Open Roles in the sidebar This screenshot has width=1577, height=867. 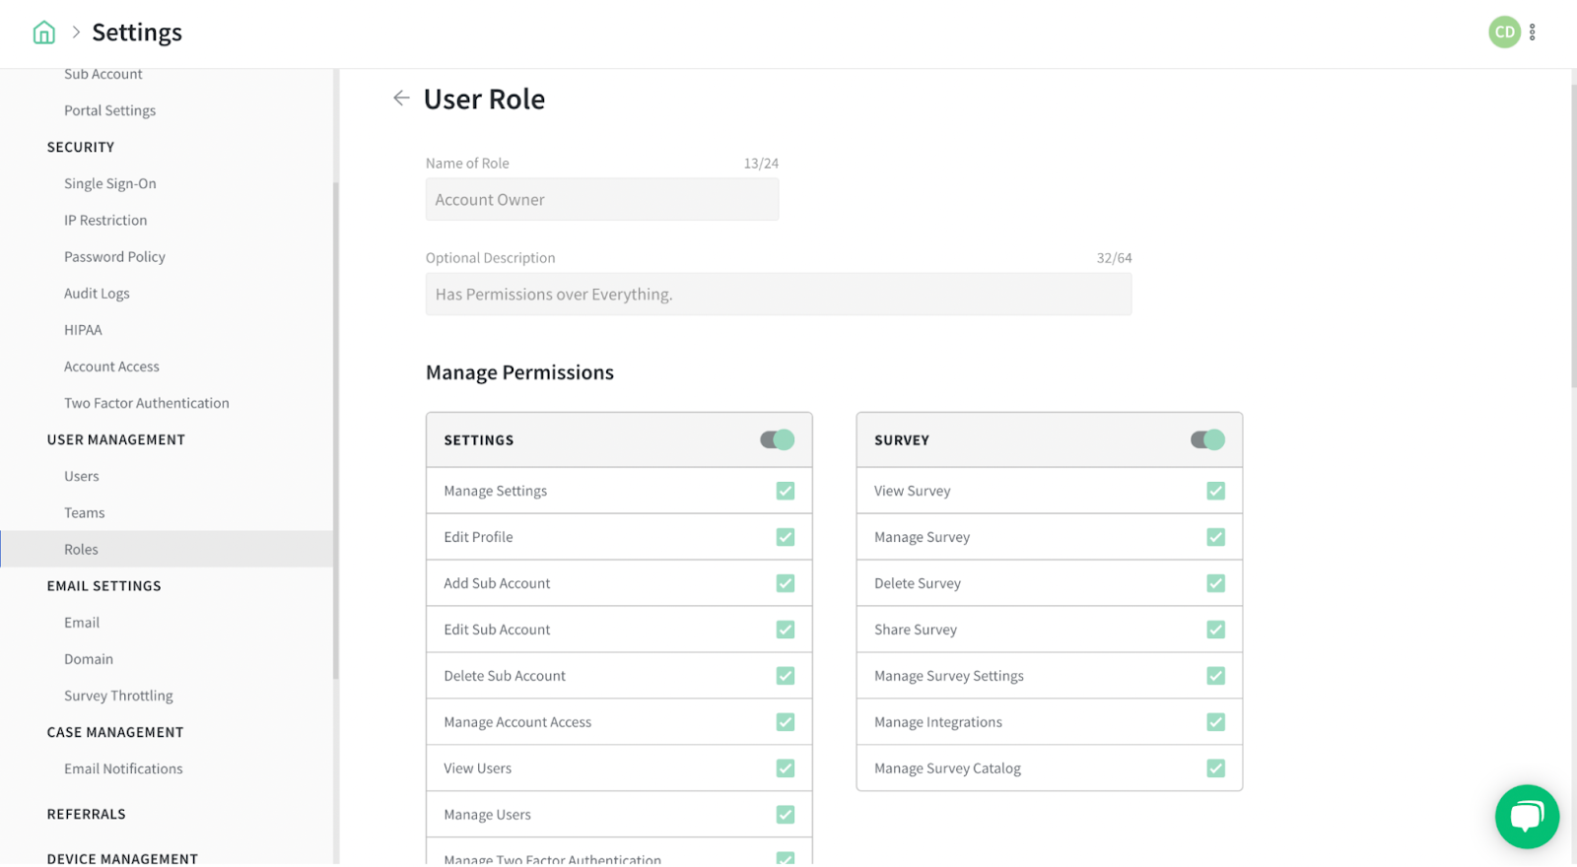point(82,550)
